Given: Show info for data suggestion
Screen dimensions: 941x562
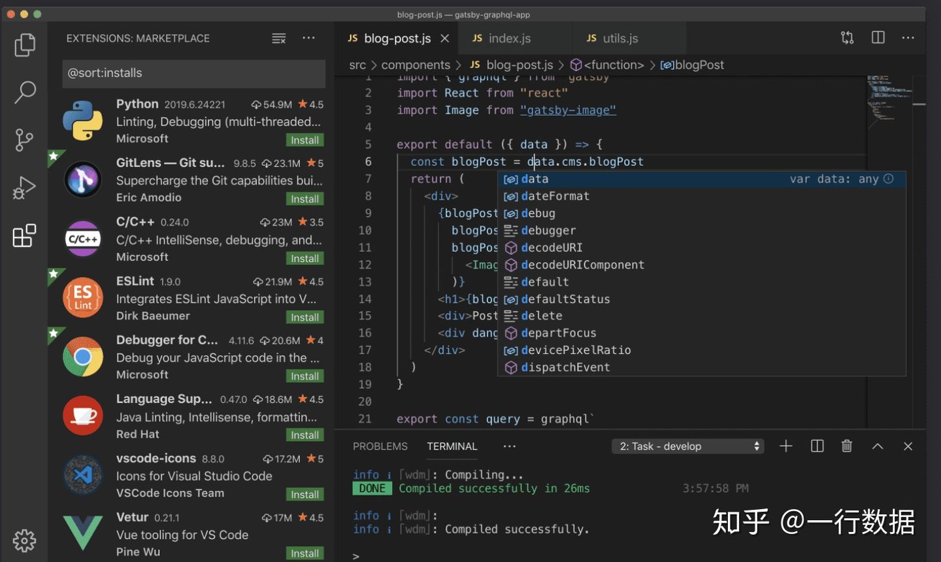Looking at the screenshot, I should pyautogui.click(x=889, y=178).
